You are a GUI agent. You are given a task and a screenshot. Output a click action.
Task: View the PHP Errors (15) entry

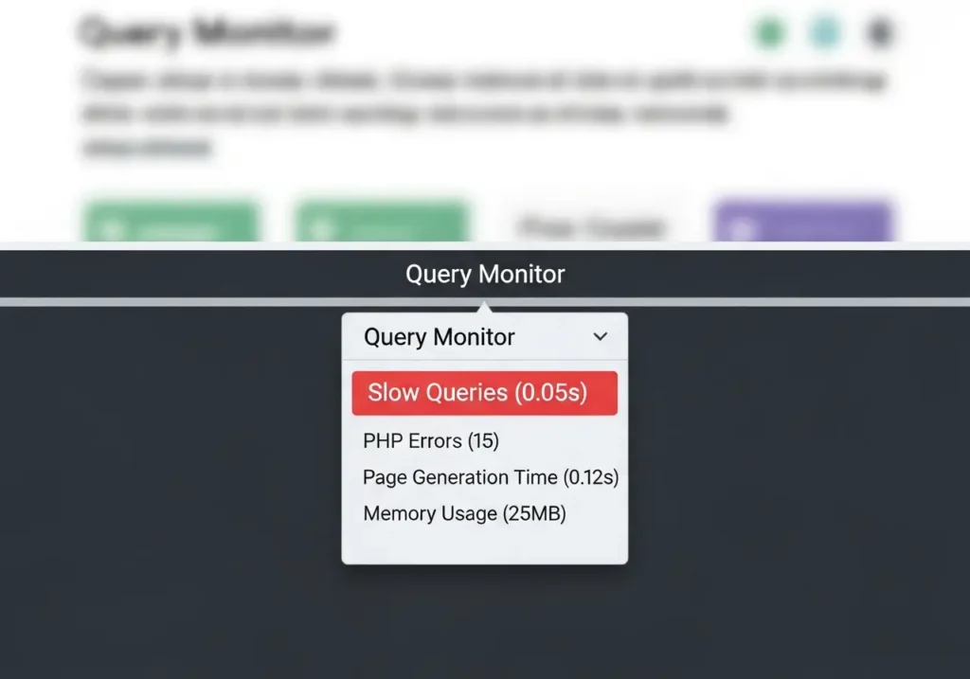click(430, 440)
